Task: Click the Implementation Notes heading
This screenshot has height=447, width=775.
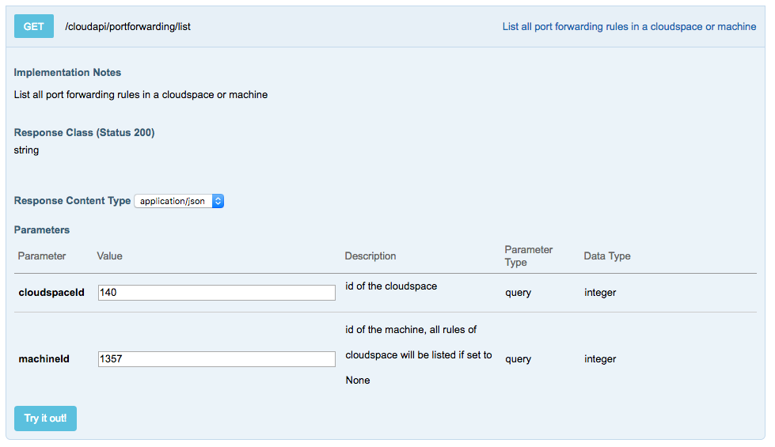Action: [67, 72]
